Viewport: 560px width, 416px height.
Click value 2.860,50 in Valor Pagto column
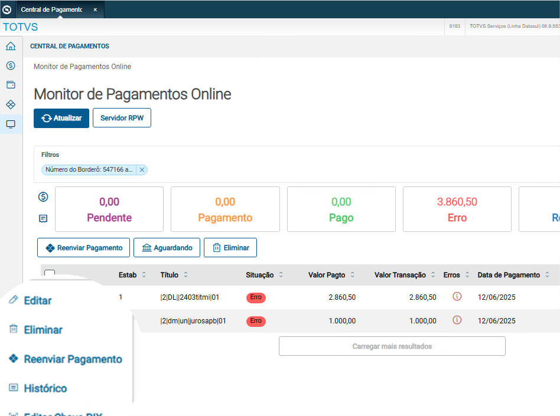(x=342, y=297)
